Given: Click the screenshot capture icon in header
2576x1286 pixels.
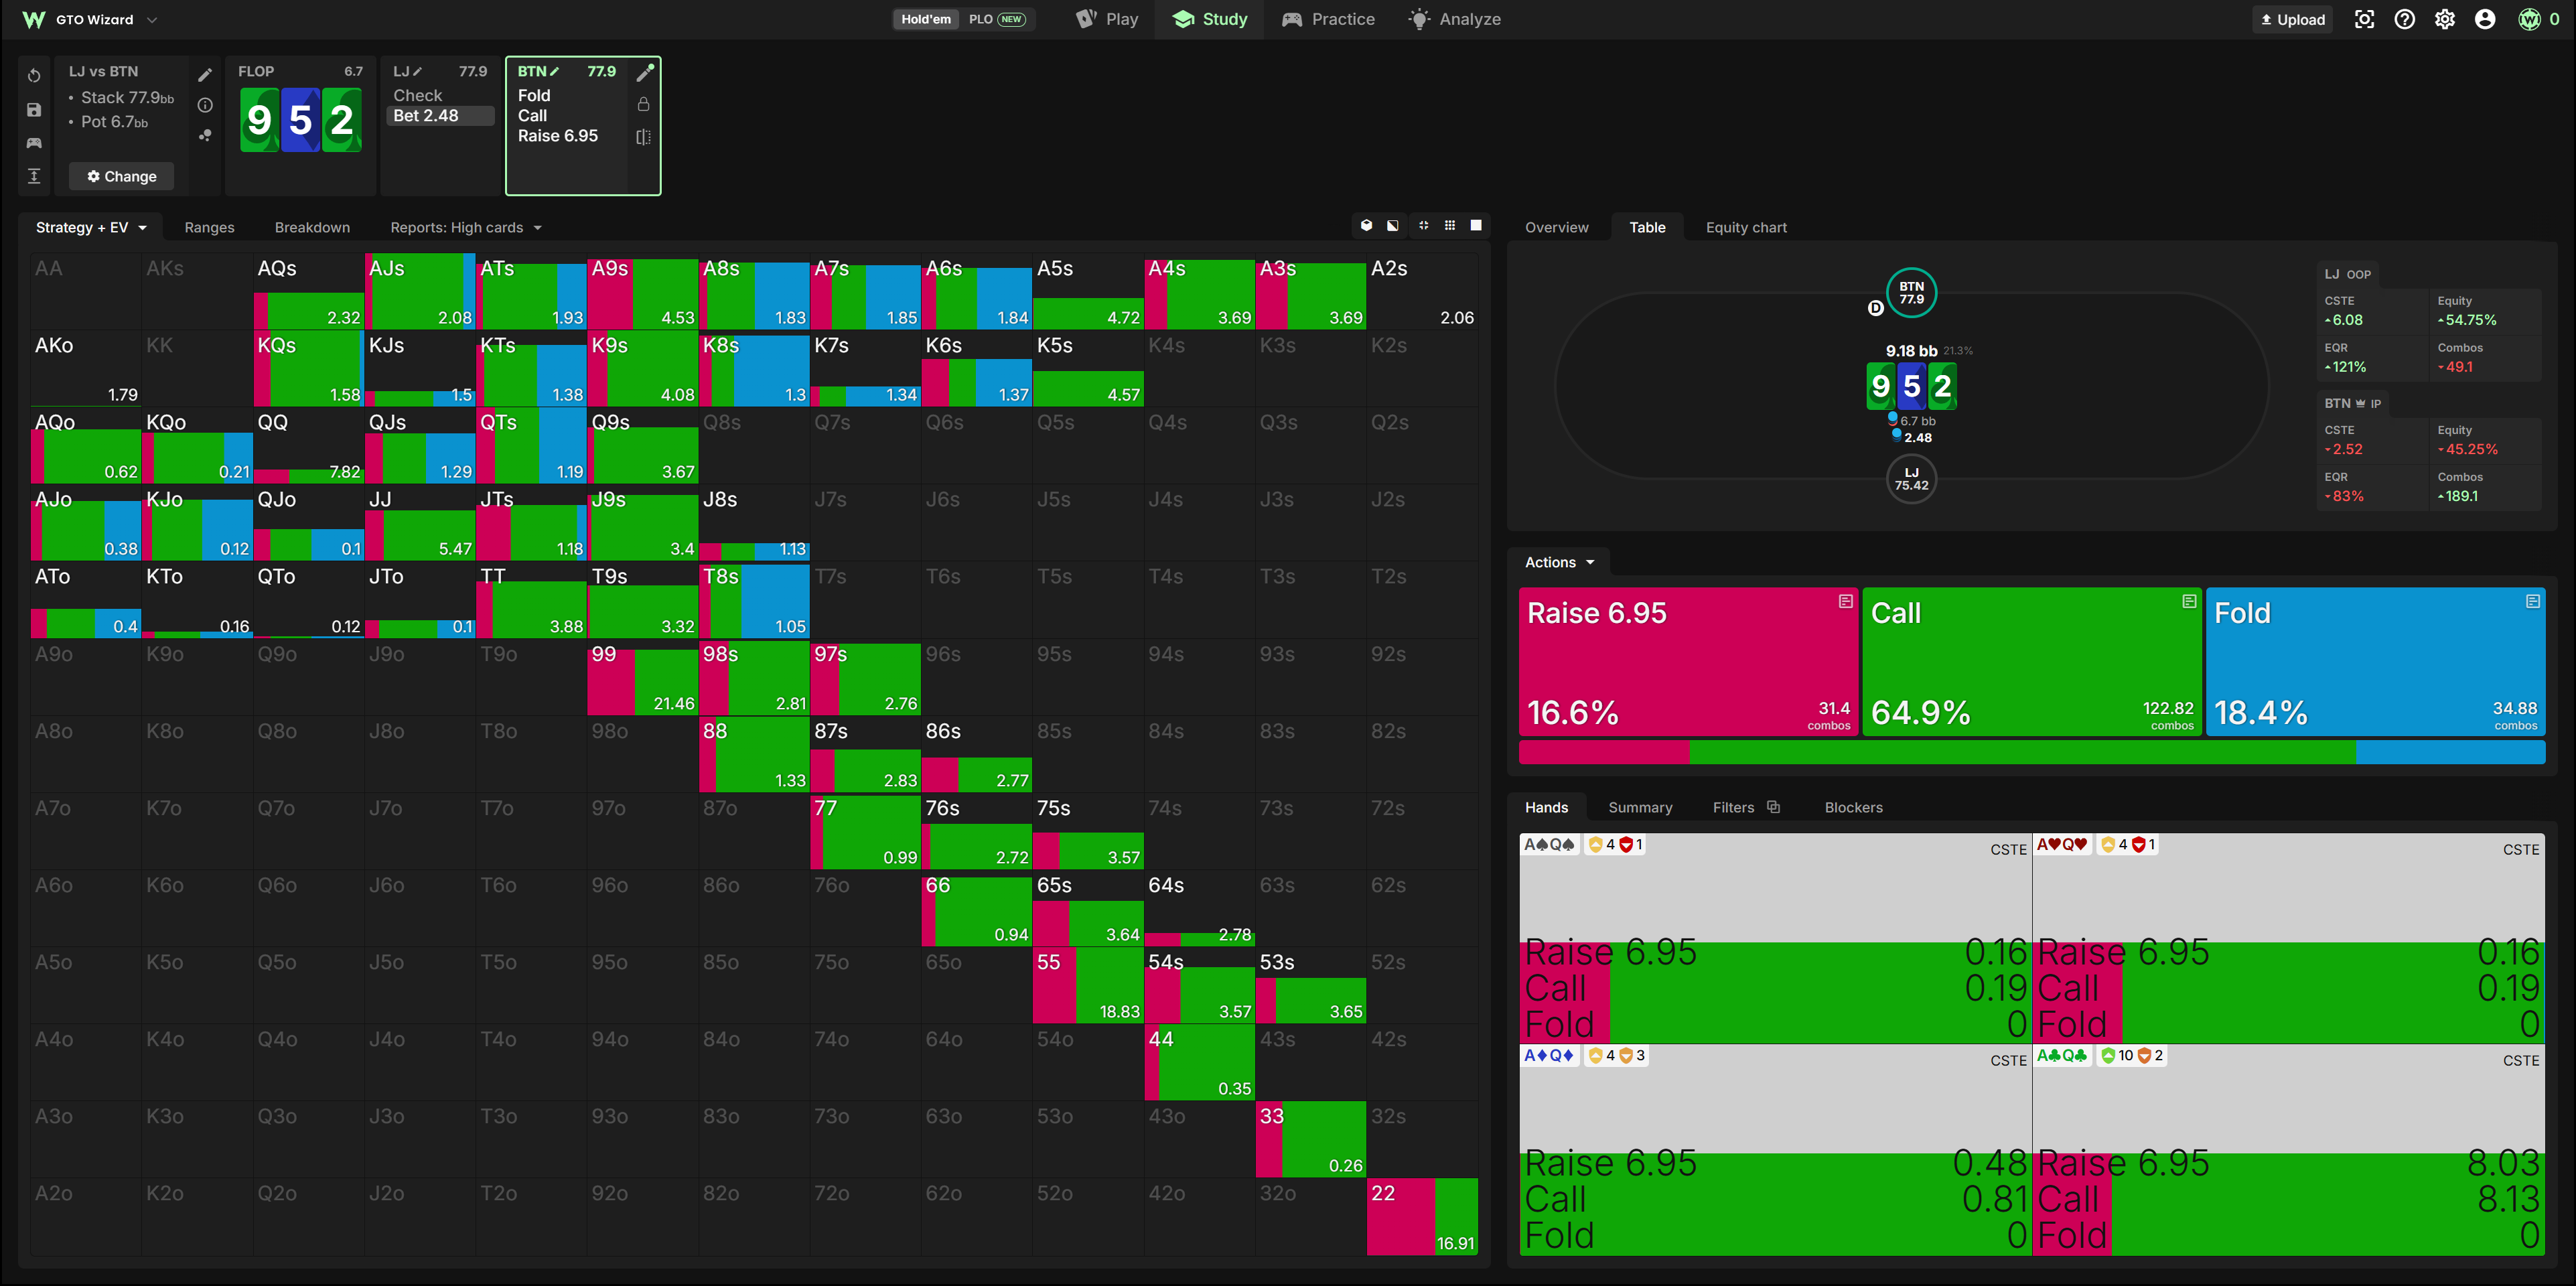Looking at the screenshot, I should click(2364, 19).
